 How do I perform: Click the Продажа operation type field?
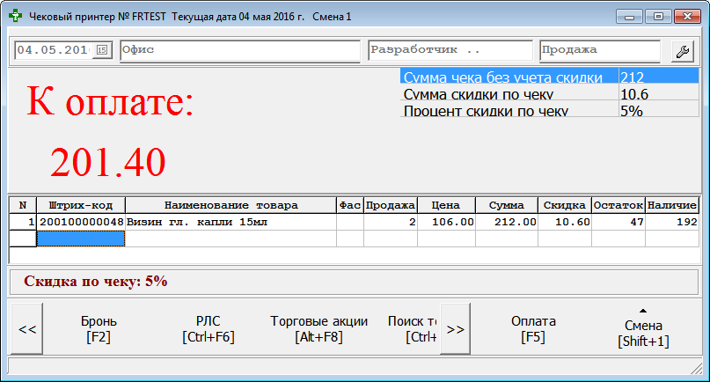click(x=599, y=51)
